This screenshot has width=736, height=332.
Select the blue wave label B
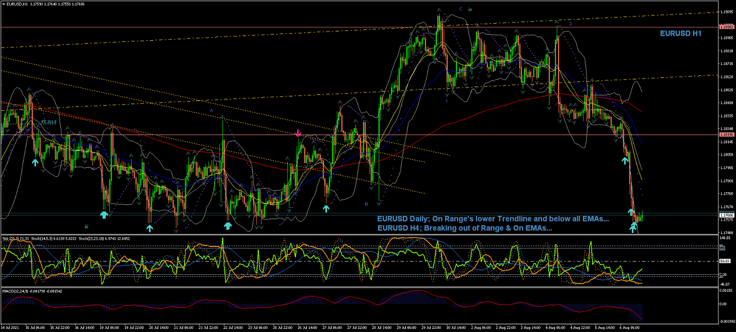point(366,204)
